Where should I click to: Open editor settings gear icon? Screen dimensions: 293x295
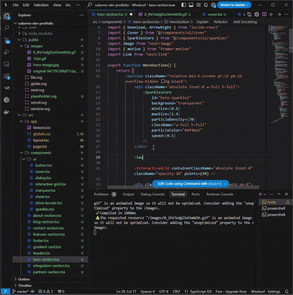[257, 14]
